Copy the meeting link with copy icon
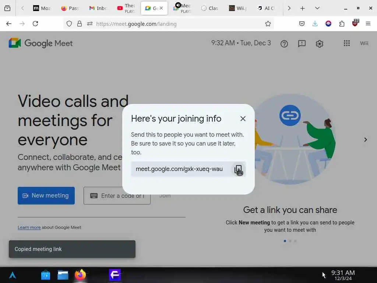Viewport: 377px width, 283px height. (x=238, y=169)
